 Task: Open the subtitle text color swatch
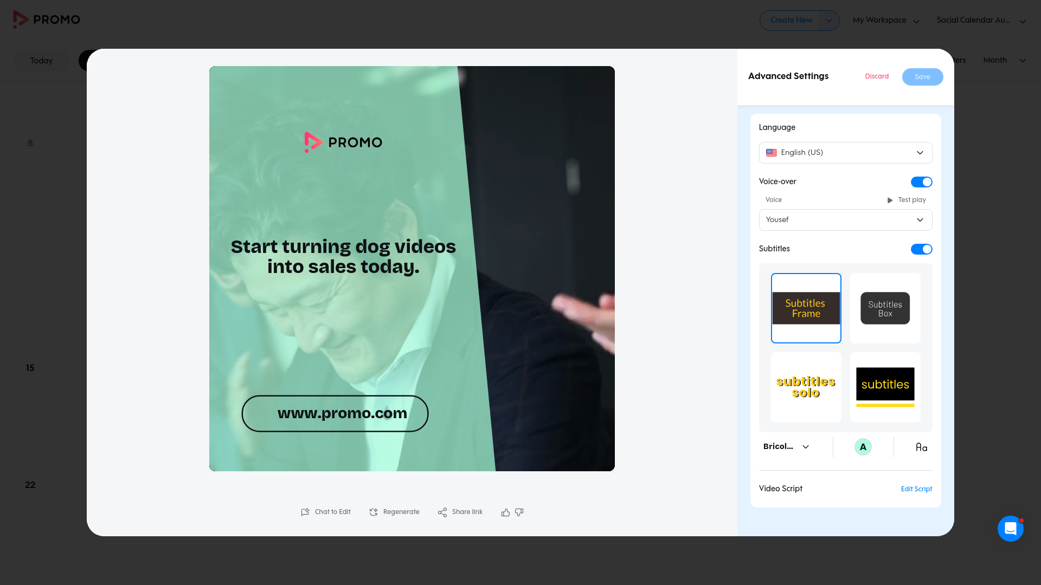click(x=863, y=447)
